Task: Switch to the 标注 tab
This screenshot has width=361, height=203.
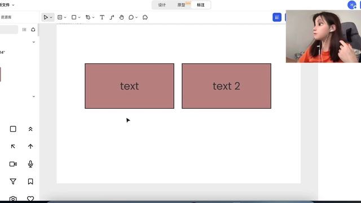Action: (x=201, y=5)
